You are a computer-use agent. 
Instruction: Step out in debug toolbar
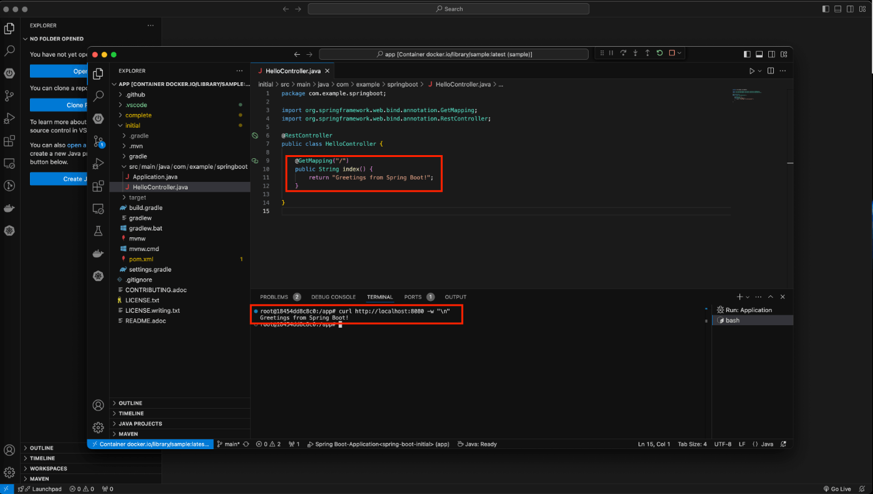coord(647,54)
